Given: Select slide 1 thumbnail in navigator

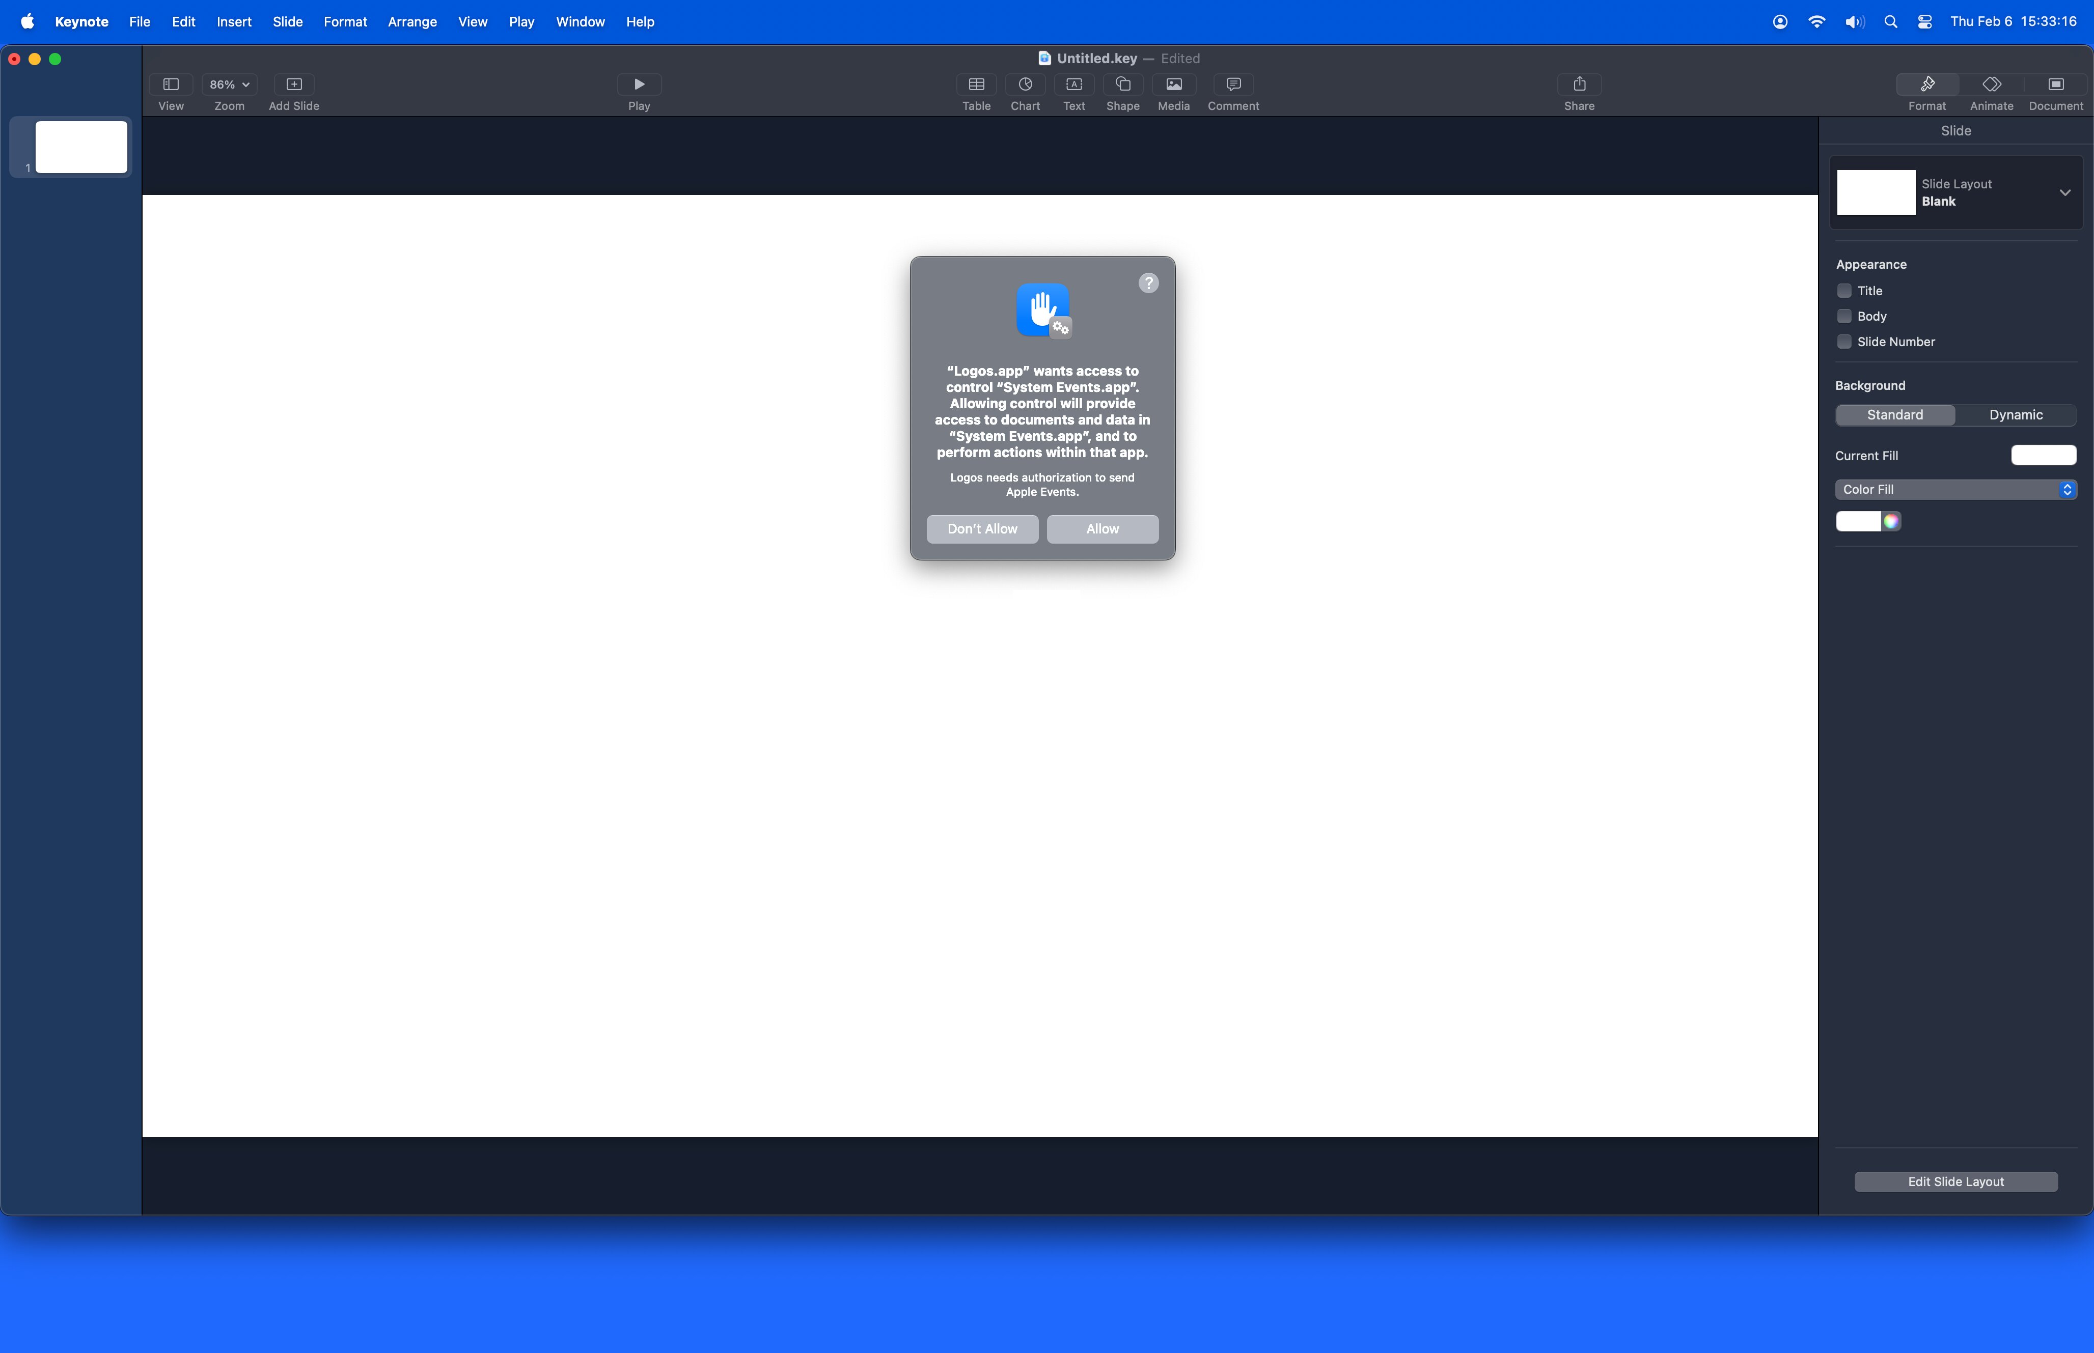Looking at the screenshot, I should [81, 147].
